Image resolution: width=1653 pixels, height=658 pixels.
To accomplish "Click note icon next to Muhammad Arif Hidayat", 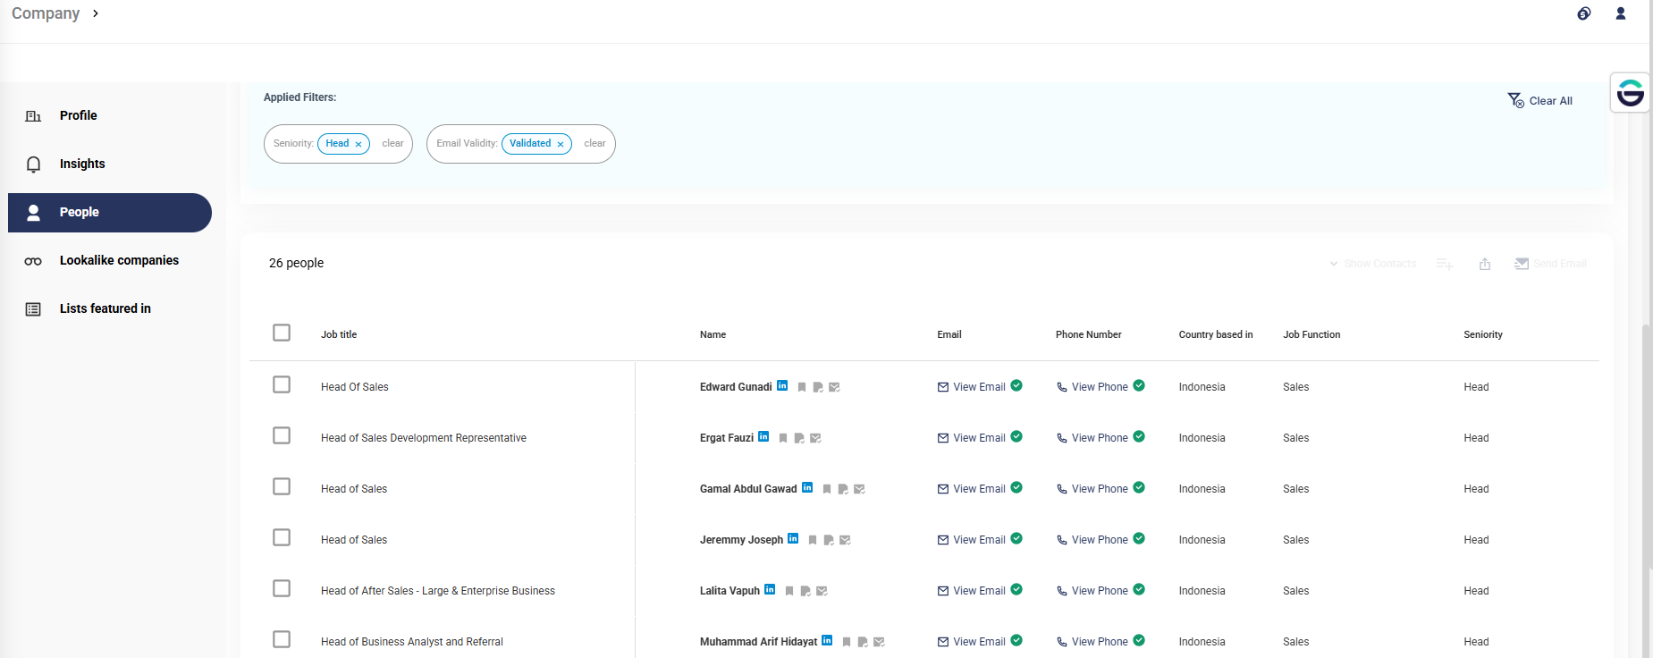I will [863, 642].
